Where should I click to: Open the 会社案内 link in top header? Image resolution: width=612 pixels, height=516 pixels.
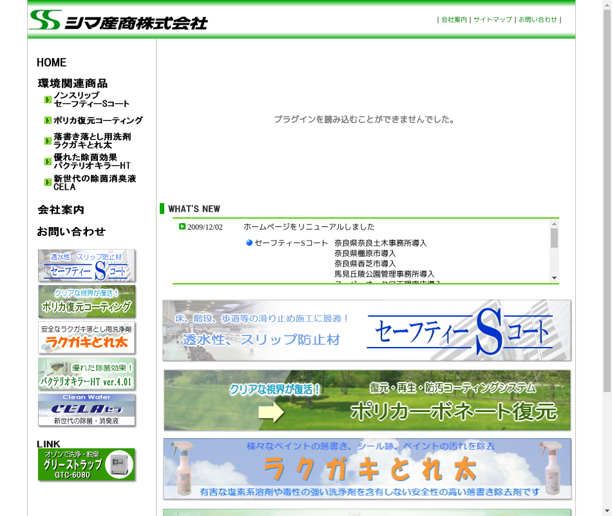pyautogui.click(x=454, y=20)
